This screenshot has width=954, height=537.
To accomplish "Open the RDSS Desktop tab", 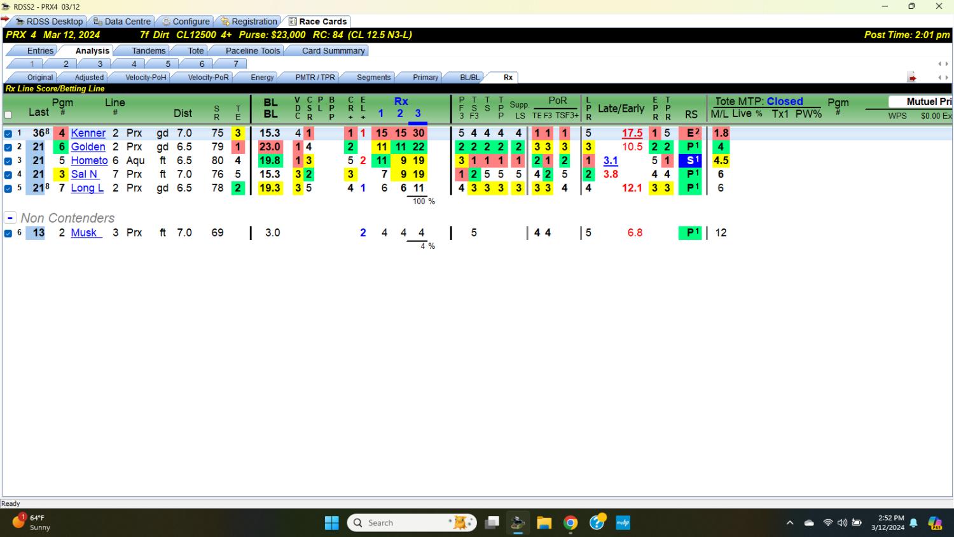I will (49, 21).
